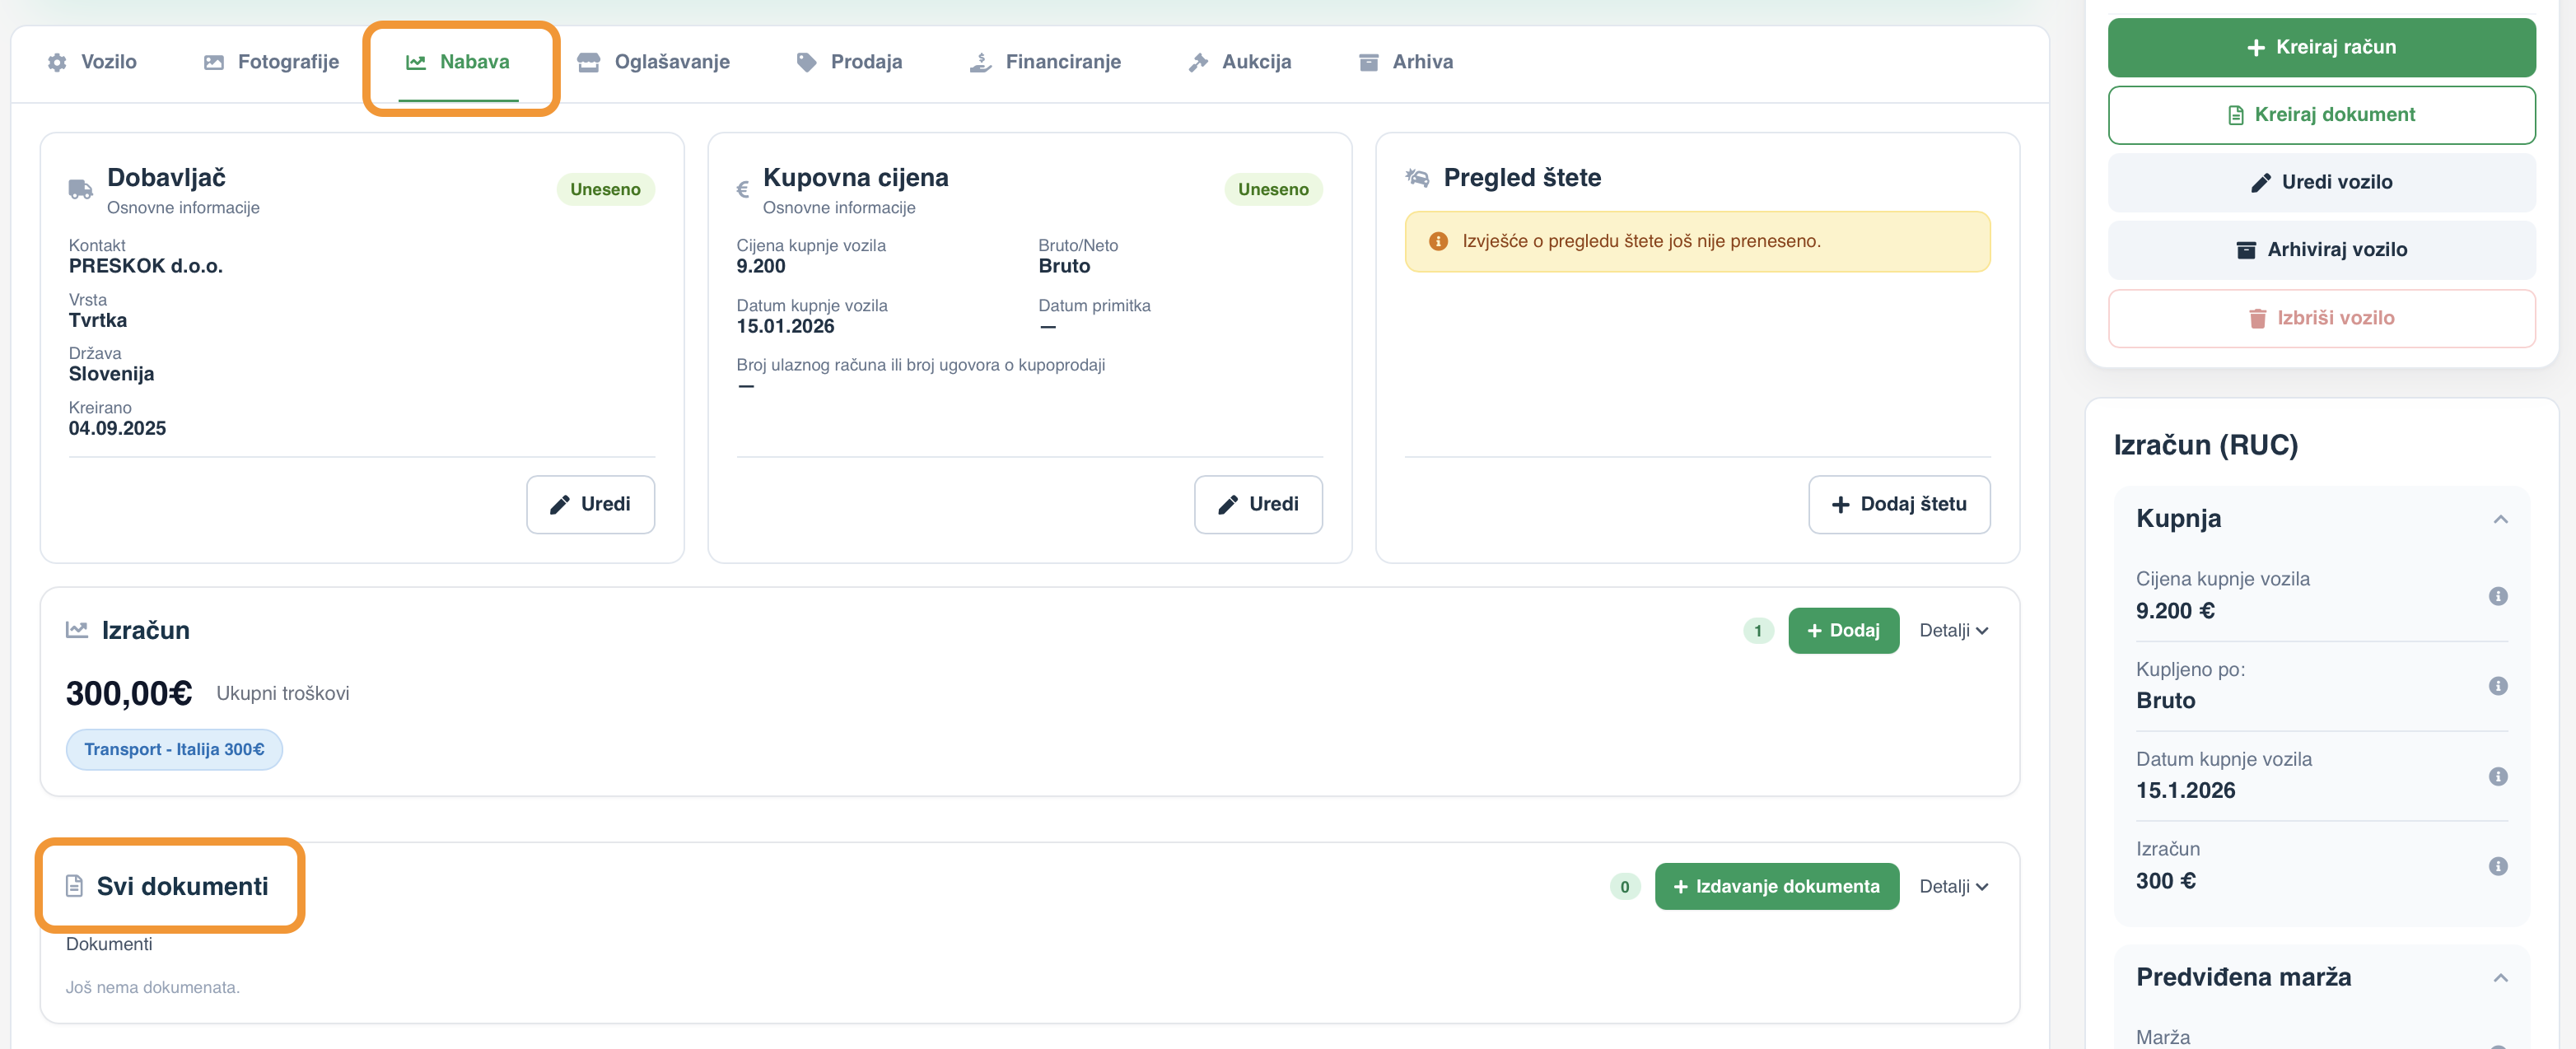The width and height of the screenshot is (2576, 1049).
Task: Click the hand-coin icon on Financiranje tab
Action: coord(980,62)
